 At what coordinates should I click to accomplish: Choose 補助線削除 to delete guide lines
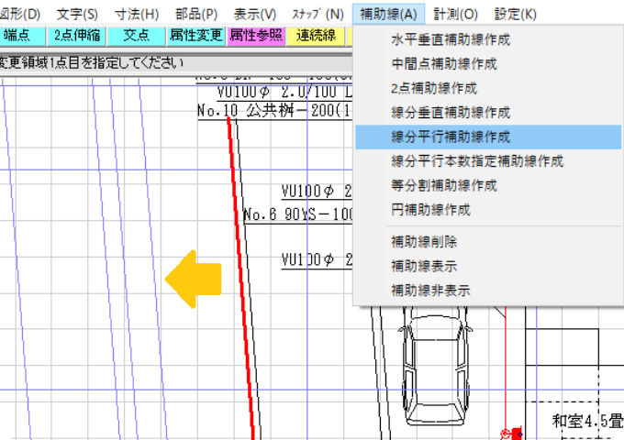(x=424, y=243)
